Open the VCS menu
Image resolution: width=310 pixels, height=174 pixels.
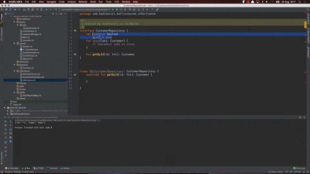(116, 2)
